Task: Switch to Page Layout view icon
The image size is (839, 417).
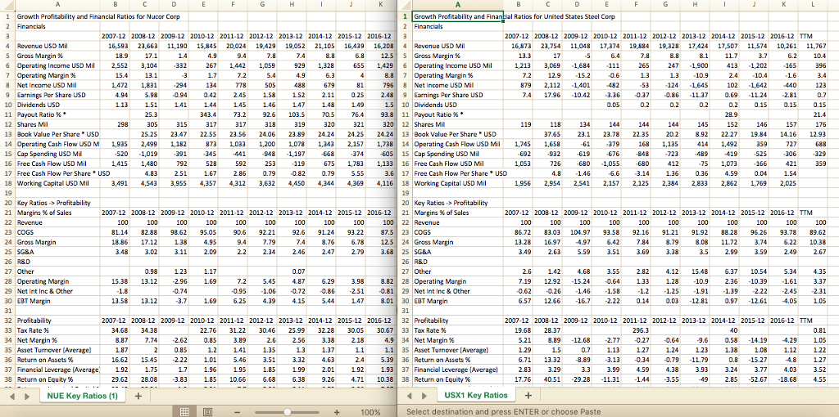Action: click(206, 411)
